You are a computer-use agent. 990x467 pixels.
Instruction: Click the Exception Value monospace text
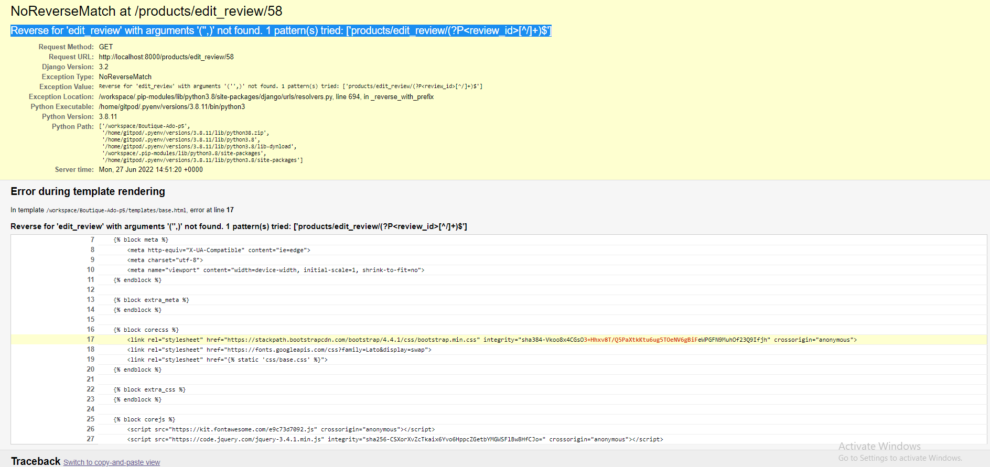pos(290,86)
